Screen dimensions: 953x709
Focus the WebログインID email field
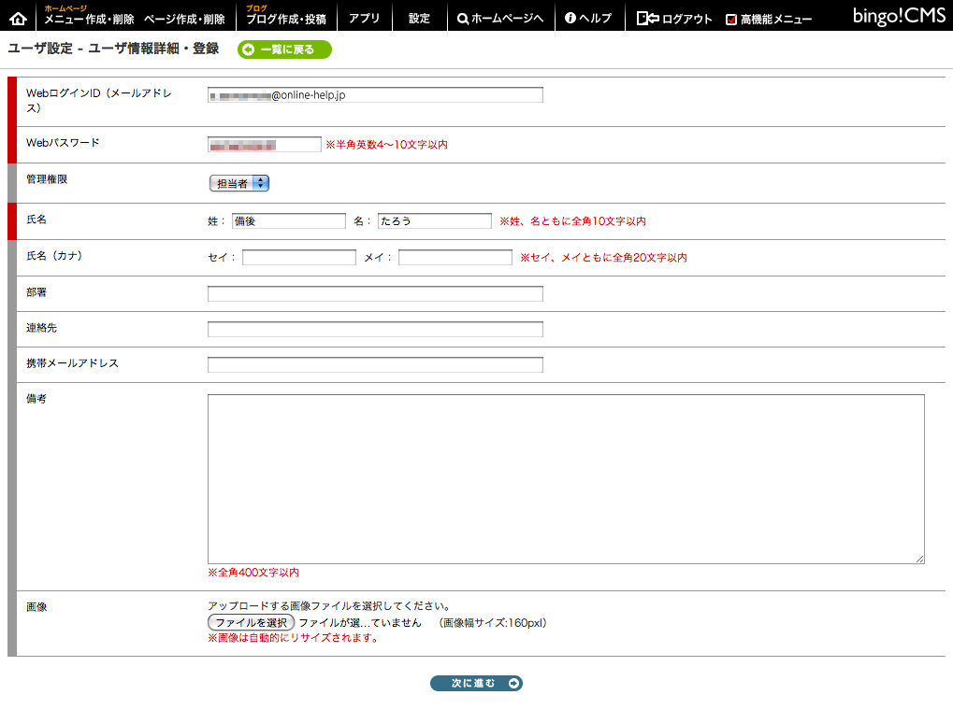pos(374,95)
